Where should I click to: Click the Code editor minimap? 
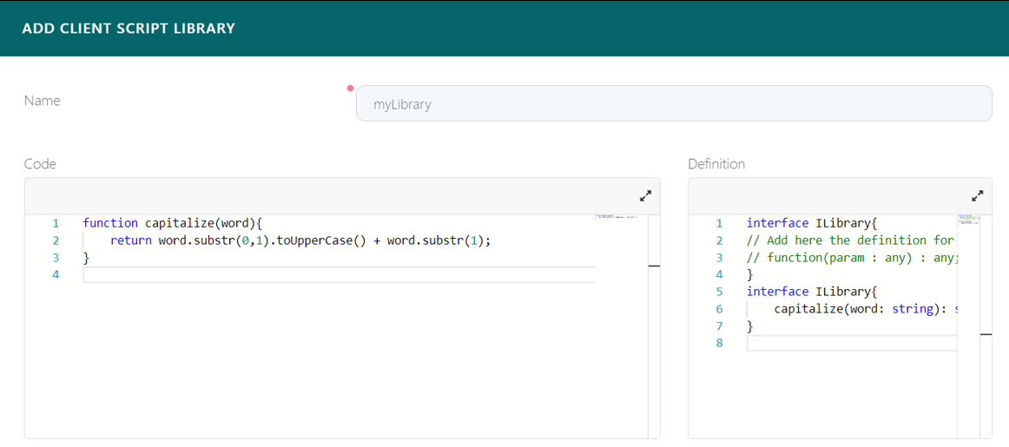click(x=617, y=217)
